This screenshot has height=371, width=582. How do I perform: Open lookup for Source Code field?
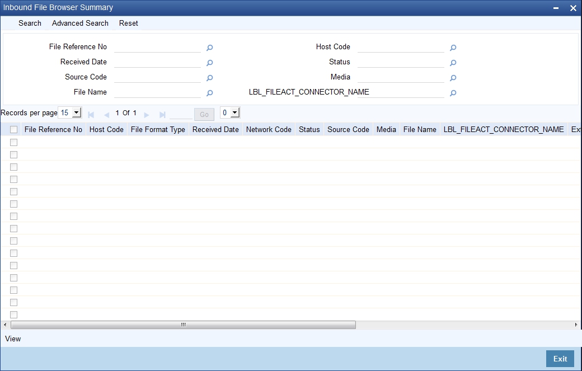pos(210,78)
